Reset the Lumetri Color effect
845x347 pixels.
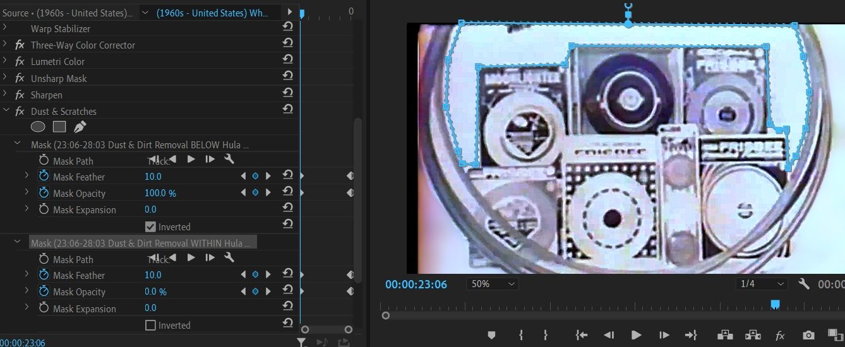click(x=287, y=59)
